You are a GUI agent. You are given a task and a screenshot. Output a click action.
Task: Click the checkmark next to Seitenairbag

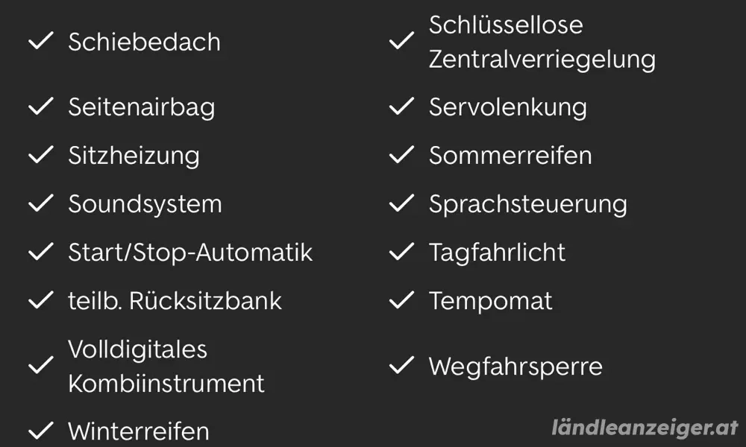[x=40, y=107]
